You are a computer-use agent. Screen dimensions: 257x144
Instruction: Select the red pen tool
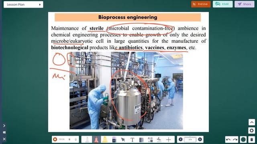pyautogui.click(x=96, y=140)
